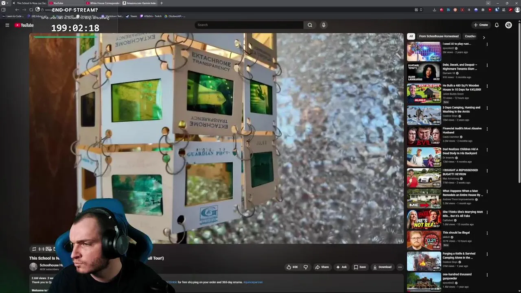The width and height of the screenshot is (521, 293).
Task: Switch to 'This School Is Now our Farm' tab
Action: pos(29,3)
